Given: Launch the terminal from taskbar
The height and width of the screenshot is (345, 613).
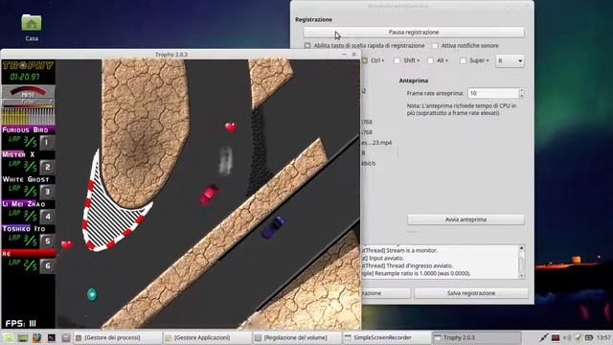Looking at the screenshot, I should pos(51,337).
